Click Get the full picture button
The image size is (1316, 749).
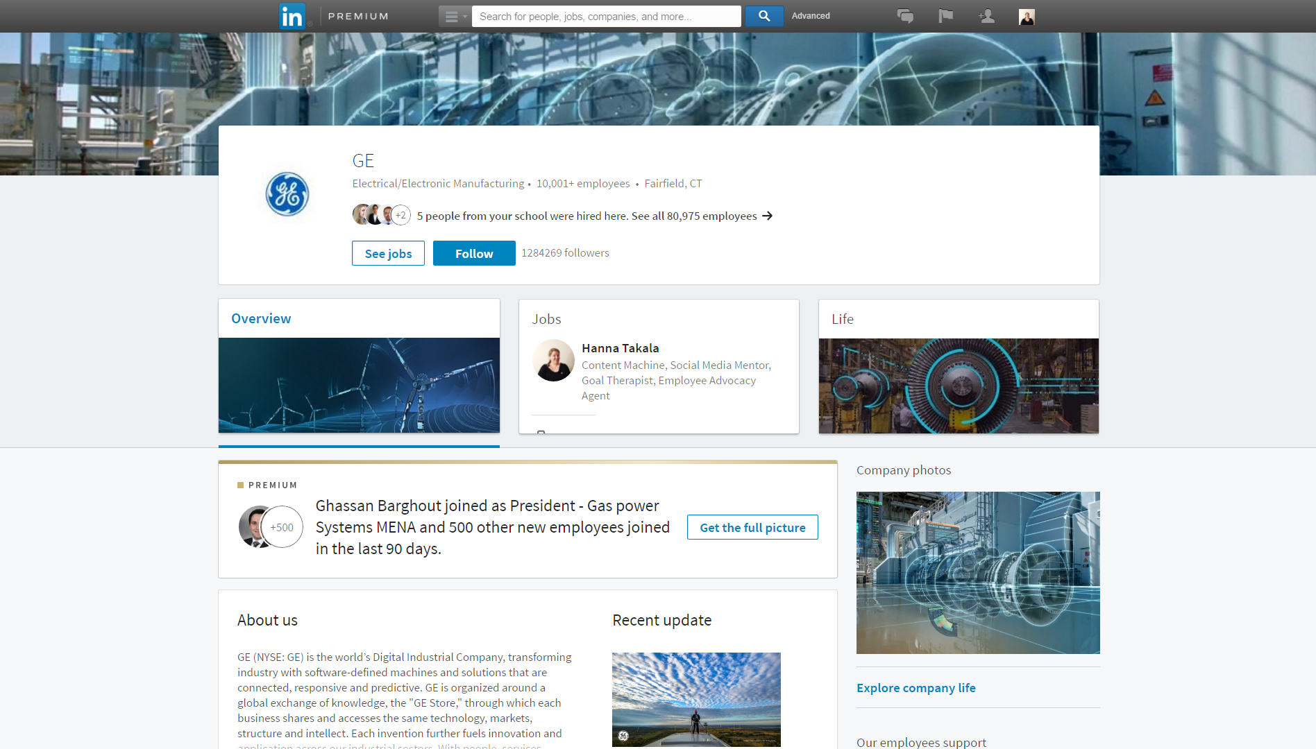(x=752, y=527)
